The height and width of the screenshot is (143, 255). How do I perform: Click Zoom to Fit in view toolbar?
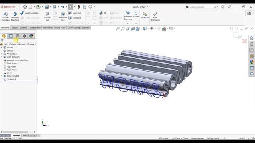pyautogui.click(x=118, y=29)
